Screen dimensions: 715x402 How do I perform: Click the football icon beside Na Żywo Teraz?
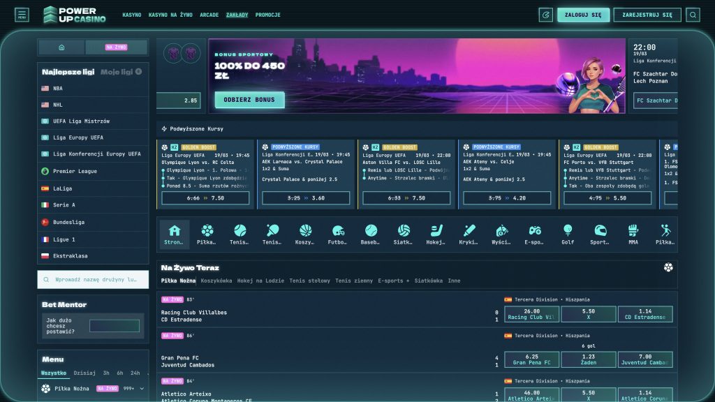[668, 267]
